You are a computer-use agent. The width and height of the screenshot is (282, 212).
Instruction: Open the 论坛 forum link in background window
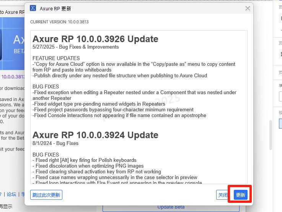(x=11, y=194)
